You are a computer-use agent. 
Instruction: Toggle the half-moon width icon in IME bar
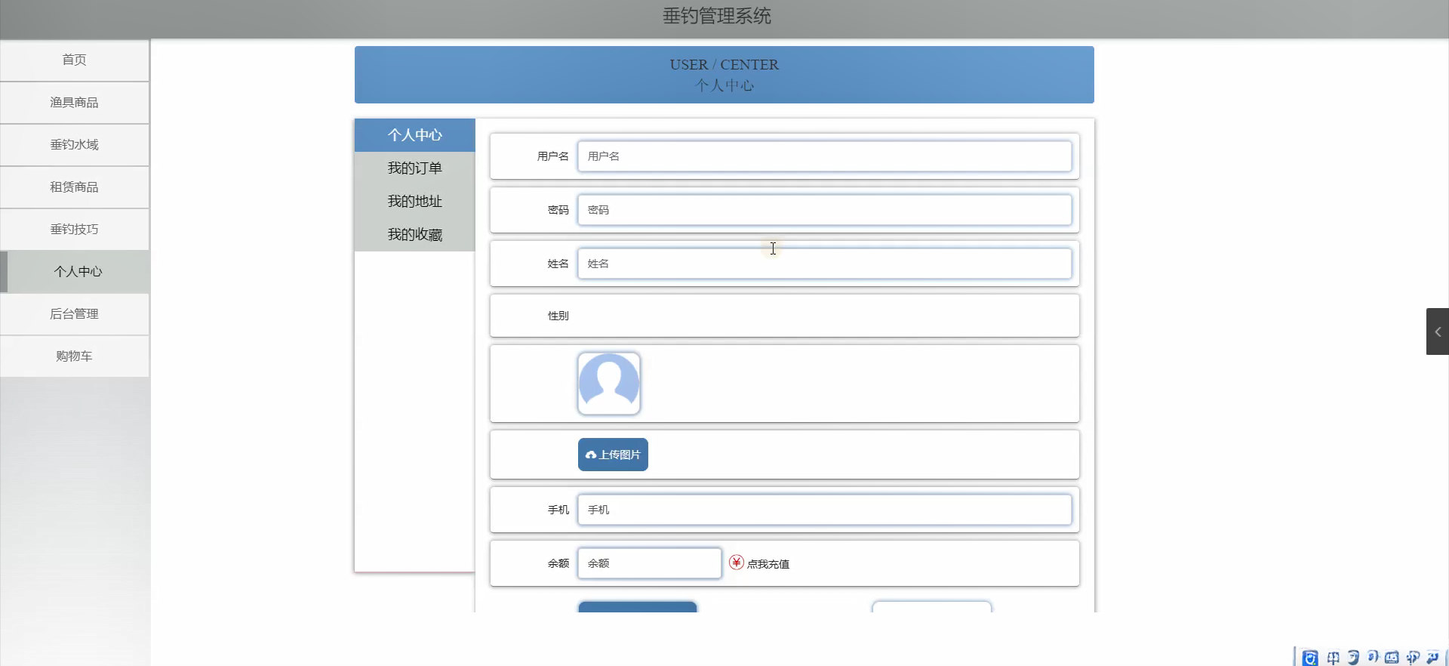coord(1353,658)
